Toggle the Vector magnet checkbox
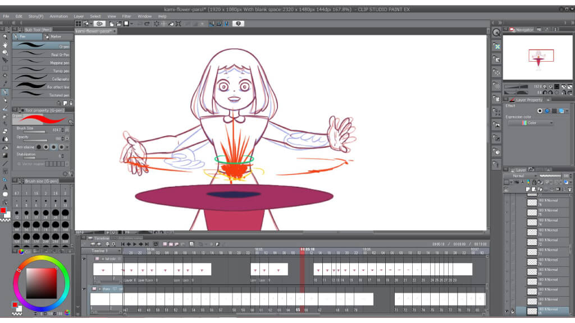Image resolution: width=575 pixels, height=323 pixels. (x=19, y=164)
